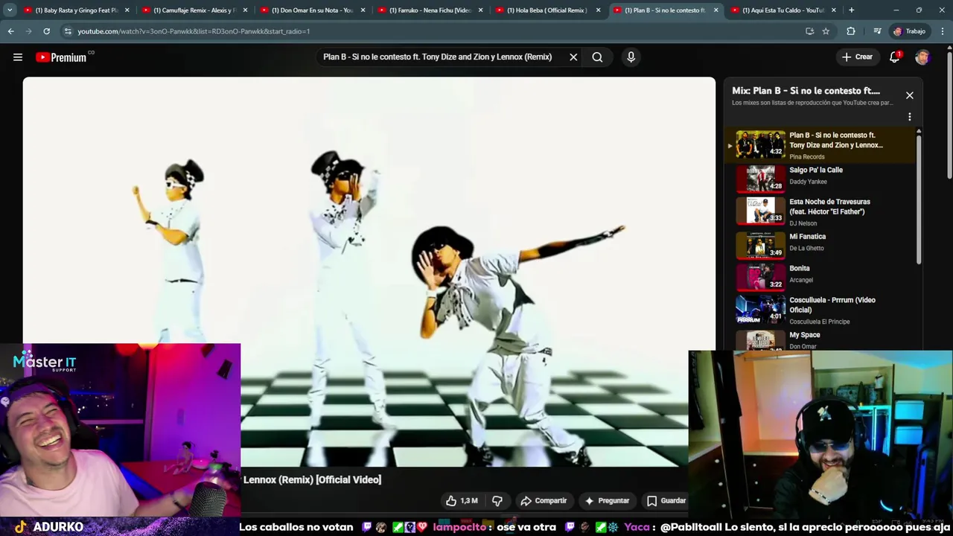Click the Compartir button
The height and width of the screenshot is (536, 953).
(x=544, y=501)
